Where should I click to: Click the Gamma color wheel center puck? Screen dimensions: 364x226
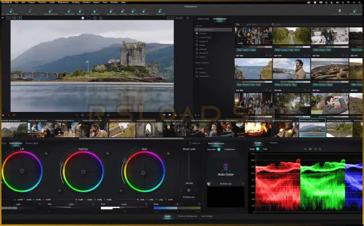pyautogui.click(x=83, y=172)
